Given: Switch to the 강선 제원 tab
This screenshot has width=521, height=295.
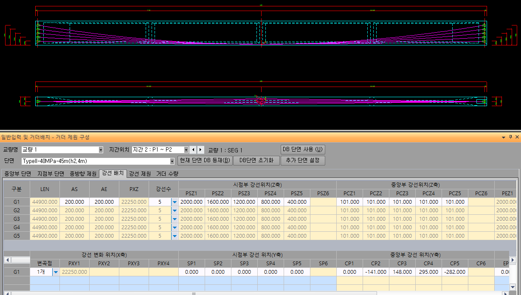Looking at the screenshot, I should (140, 174).
